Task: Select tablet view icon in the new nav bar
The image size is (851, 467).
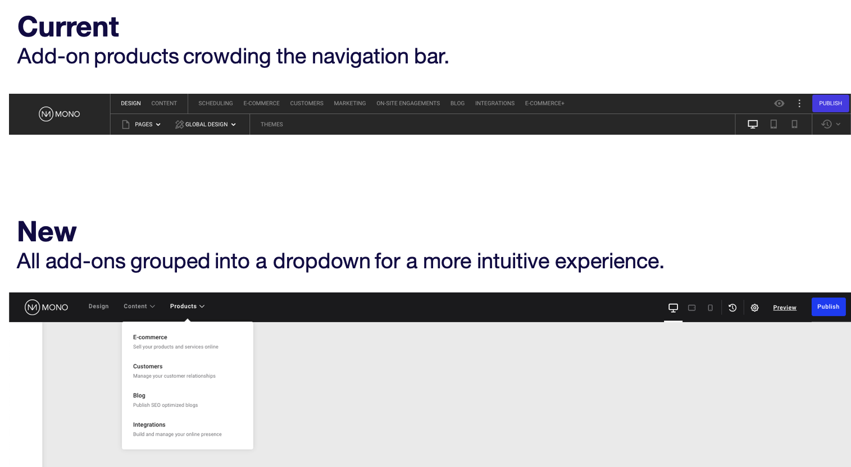Action: pos(692,308)
